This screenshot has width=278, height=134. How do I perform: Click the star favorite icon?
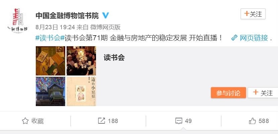click(25, 121)
